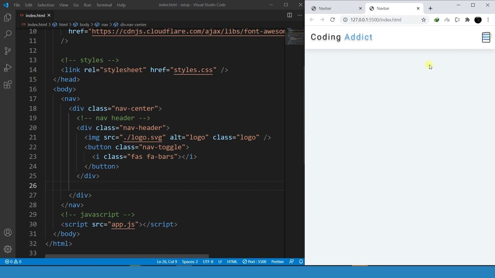
Task: Click the feedback icon in status bar
Action: click(292, 261)
